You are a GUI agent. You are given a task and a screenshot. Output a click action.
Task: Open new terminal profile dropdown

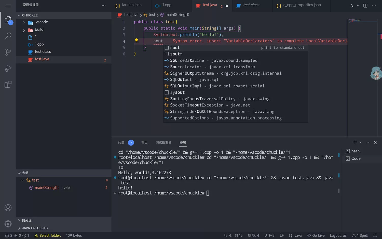point(361,142)
